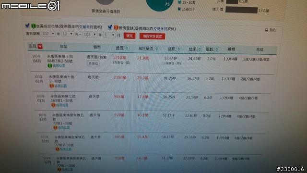Select the 26.2萬 unit price cell
Screen dimensions: 307x173
(x=143, y=78)
